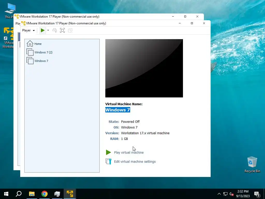This screenshot has height=199, width=265.
Task: Open File Explorer from the taskbar
Action: click(32, 194)
